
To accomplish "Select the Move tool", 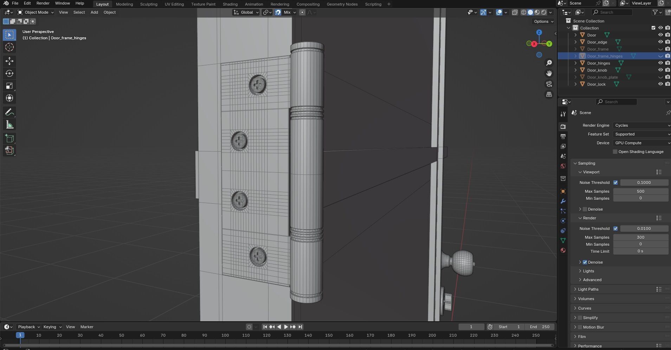I will (9, 61).
